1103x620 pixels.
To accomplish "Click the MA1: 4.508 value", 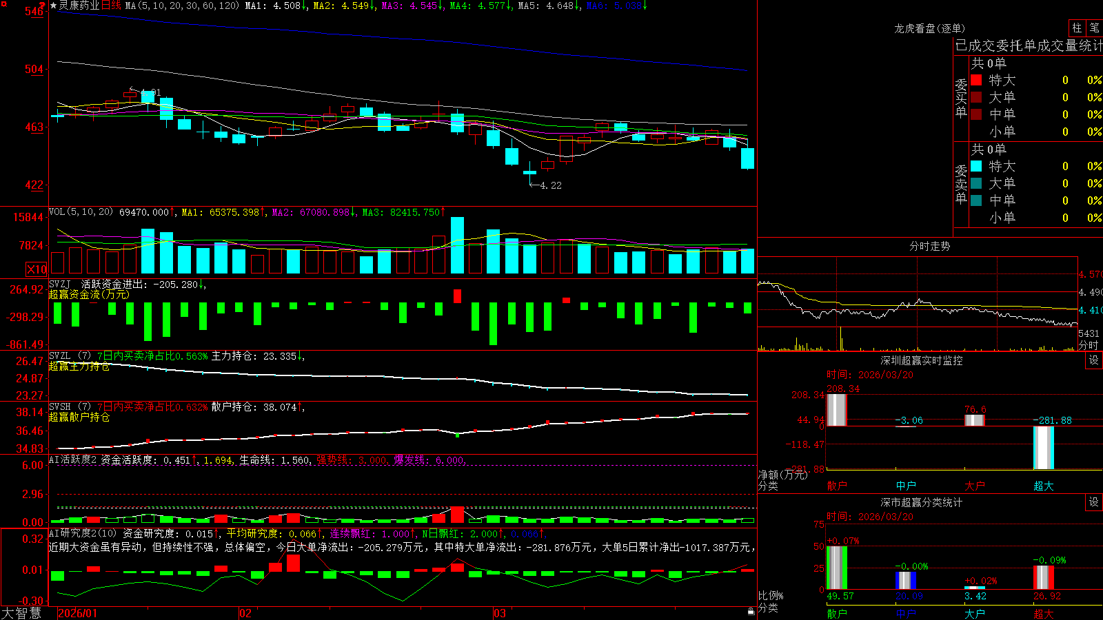I will 276,6.
